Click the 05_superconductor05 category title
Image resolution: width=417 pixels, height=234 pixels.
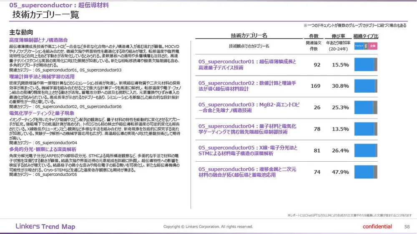tap(248, 150)
